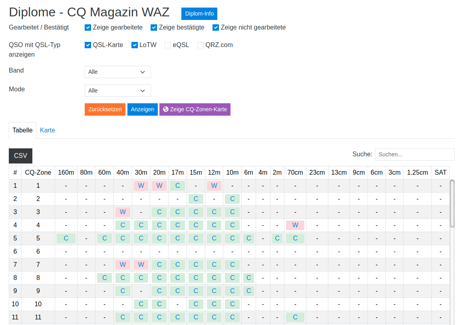
Task: Click the globe icon on Zeige CQ-Zonen-Karte
Action: [166, 109]
